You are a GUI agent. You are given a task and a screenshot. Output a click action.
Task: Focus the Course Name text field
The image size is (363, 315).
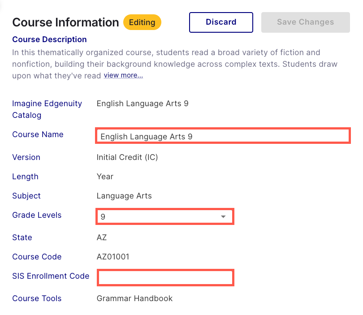[x=222, y=136]
